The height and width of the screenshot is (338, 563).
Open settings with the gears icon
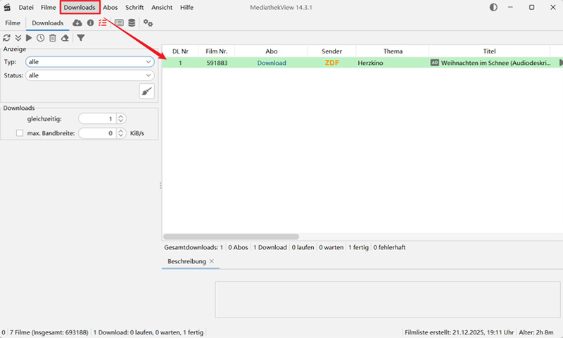tap(148, 23)
